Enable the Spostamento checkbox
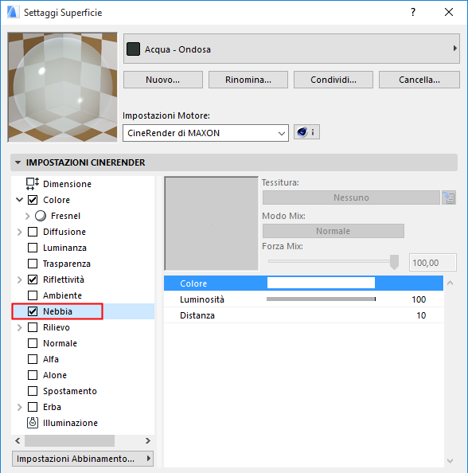 click(33, 391)
